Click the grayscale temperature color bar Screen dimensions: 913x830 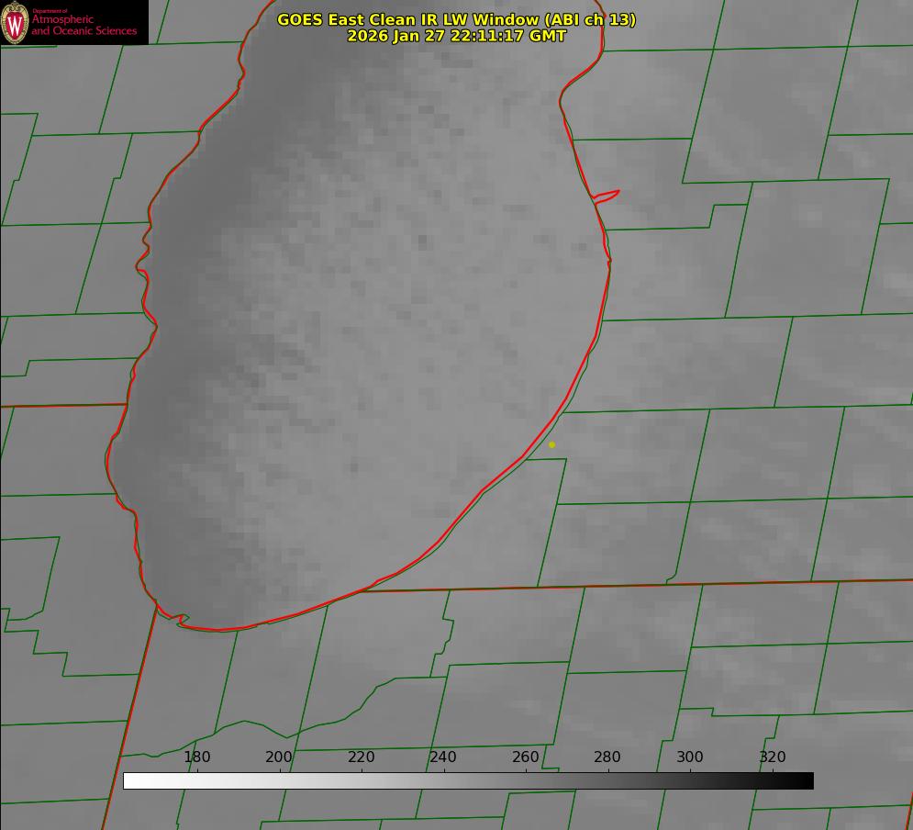pyautogui.click(x=468, y=780)
